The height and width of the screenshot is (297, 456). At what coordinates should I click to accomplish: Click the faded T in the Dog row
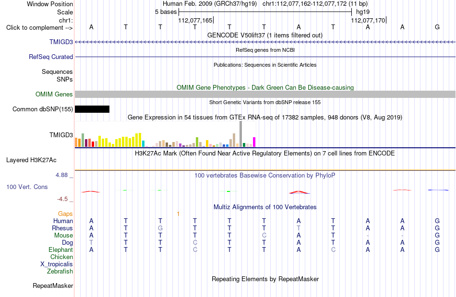(91, 243)
